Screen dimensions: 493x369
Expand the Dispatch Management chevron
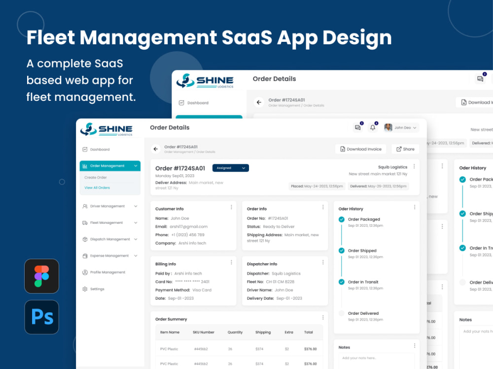pyautogui.click(x=136, y=239)
